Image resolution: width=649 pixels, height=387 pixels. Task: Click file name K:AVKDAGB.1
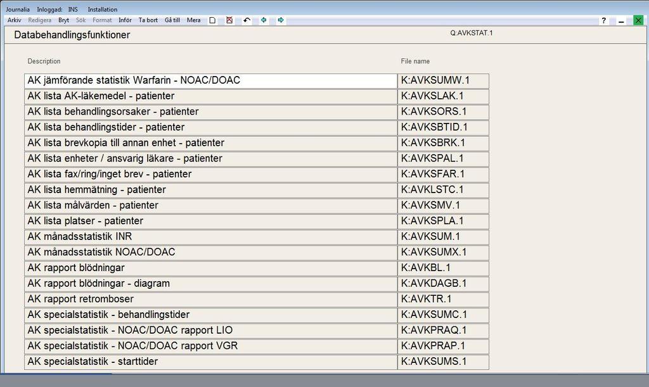coord(443,284)
